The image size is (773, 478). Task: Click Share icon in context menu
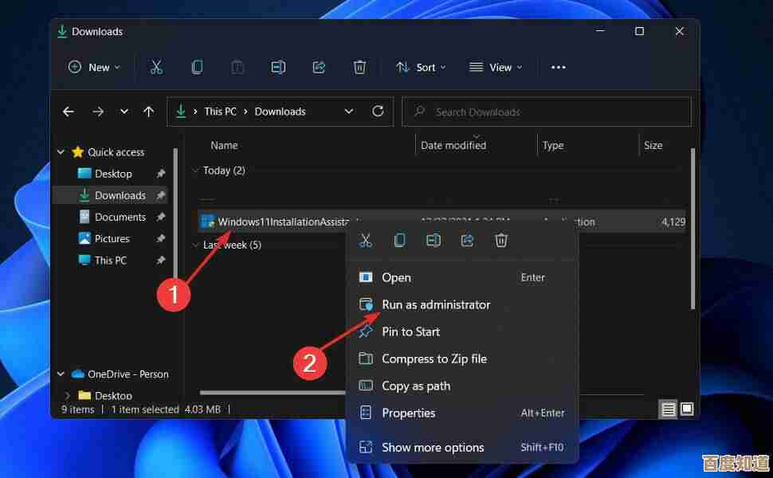468,240
